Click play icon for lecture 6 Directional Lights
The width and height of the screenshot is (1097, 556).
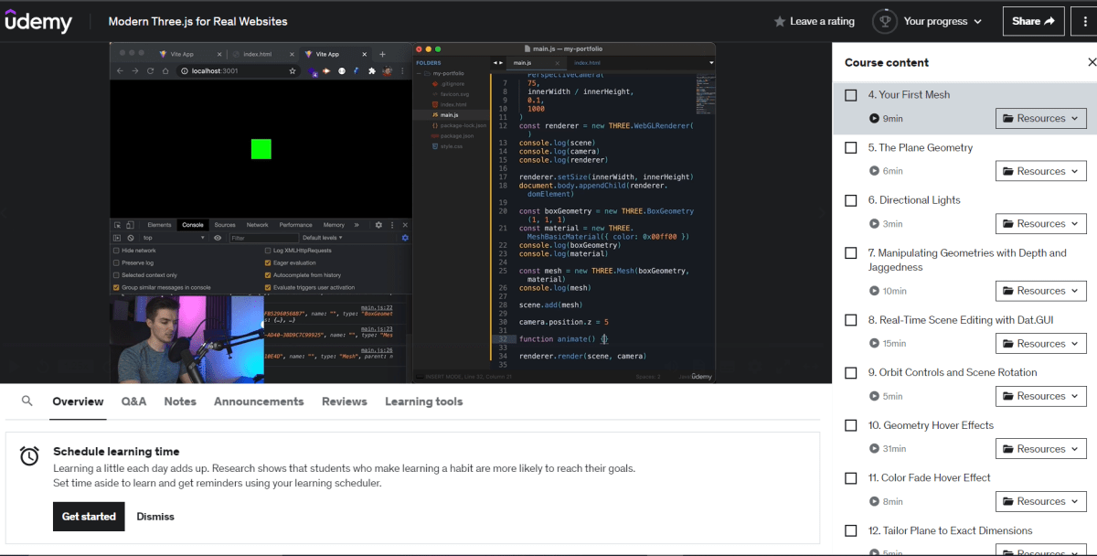tap(874, 224)
